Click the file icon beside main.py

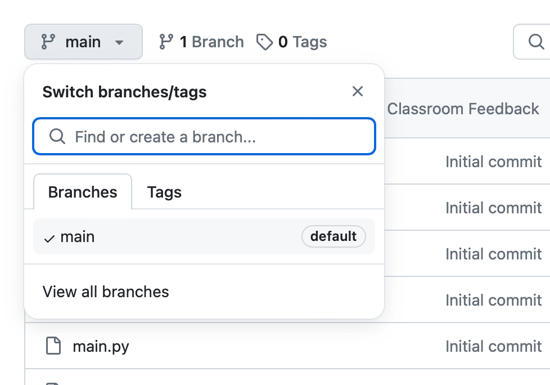pos(53,346)
